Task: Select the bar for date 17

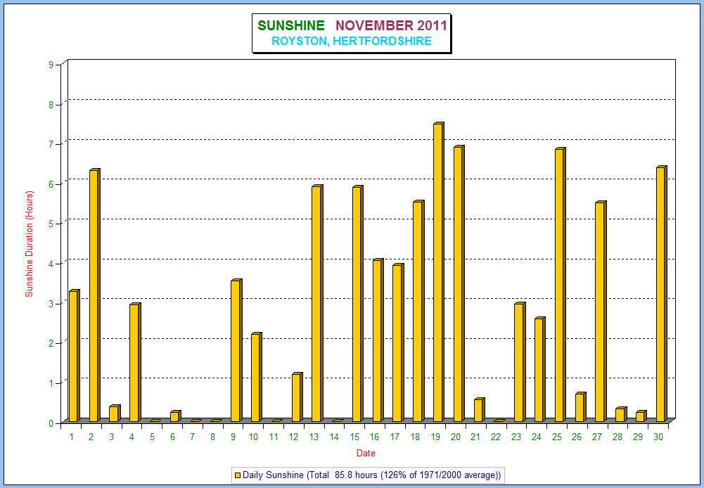Action: coord(398,343)
